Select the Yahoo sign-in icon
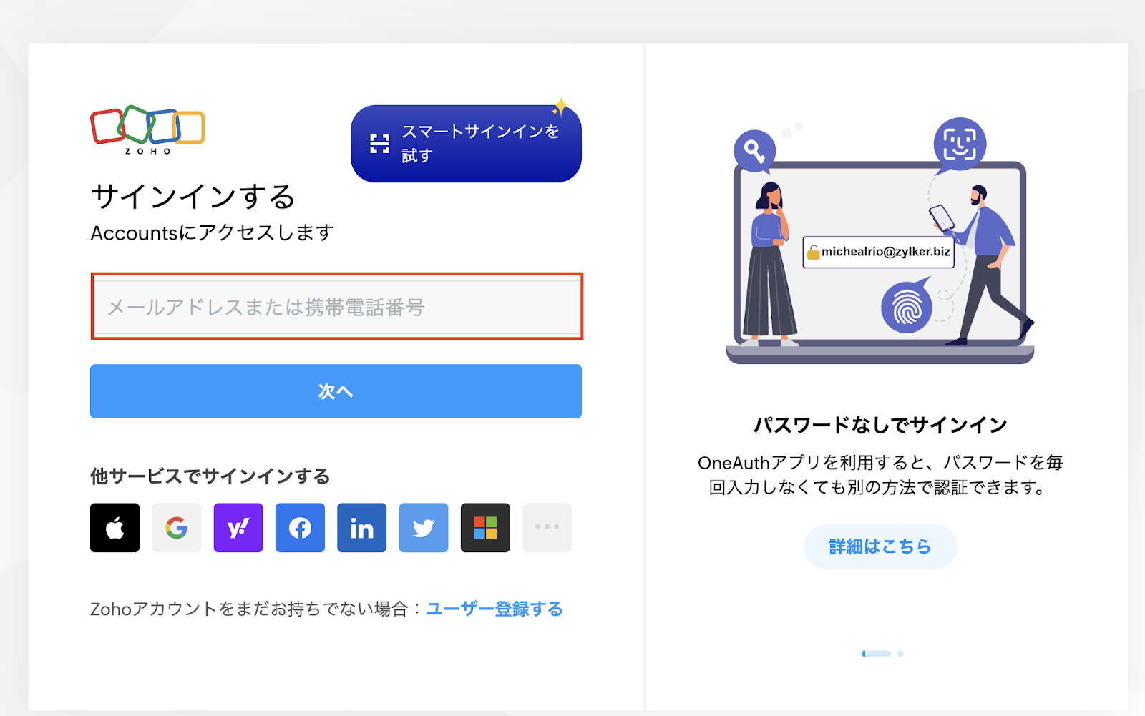This screenshot has width=1145, height=716. 238,528
